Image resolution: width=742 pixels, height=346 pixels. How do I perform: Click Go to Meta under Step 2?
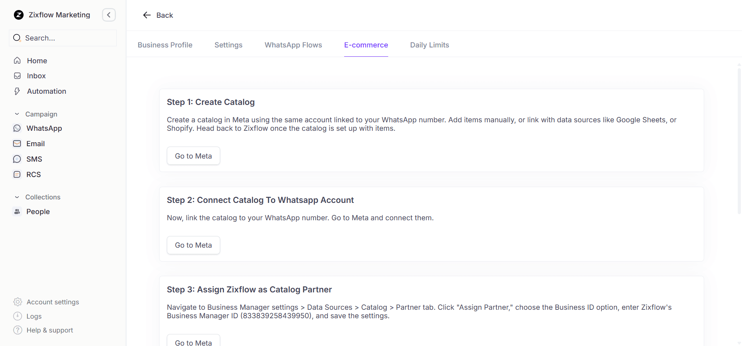click(193, 245)
